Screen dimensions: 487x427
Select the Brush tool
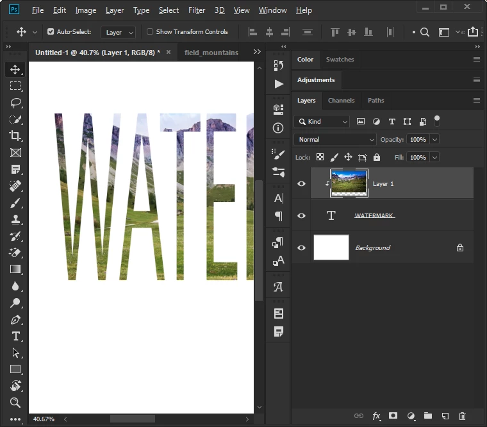[15, 203]
